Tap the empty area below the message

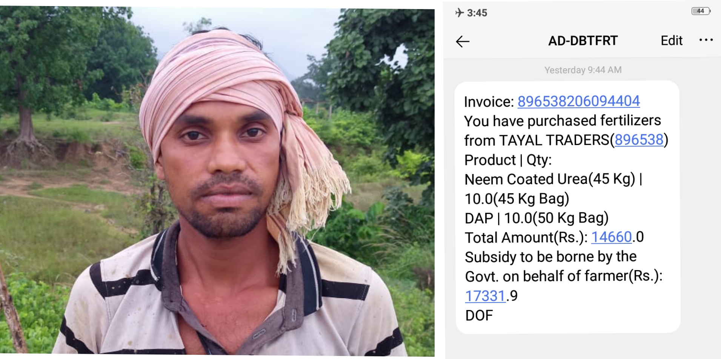coord(583,347)
